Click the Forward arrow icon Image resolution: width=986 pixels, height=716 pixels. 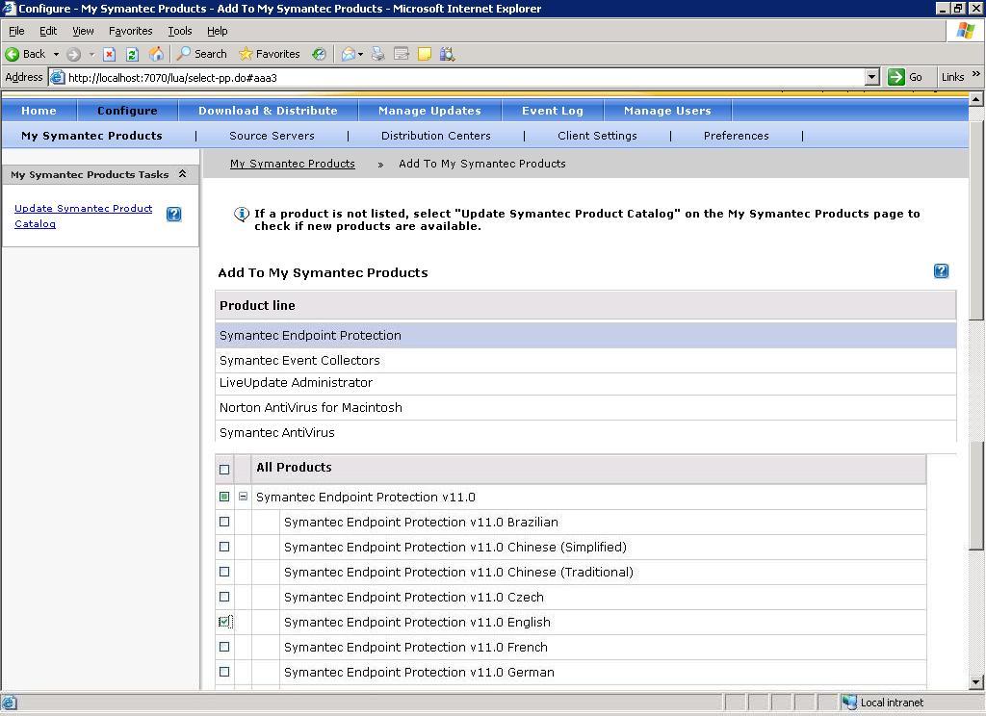tap(73, 54)
